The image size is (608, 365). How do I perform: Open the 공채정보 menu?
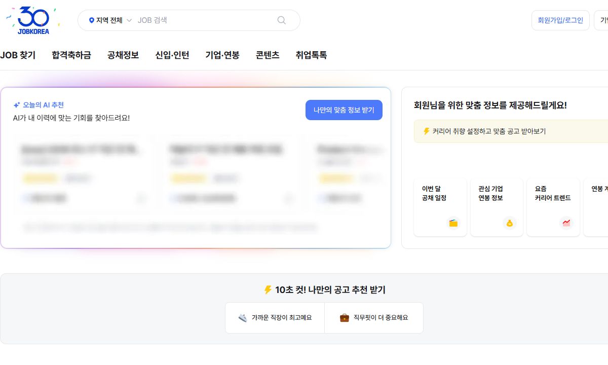click(x=123, y=55)
